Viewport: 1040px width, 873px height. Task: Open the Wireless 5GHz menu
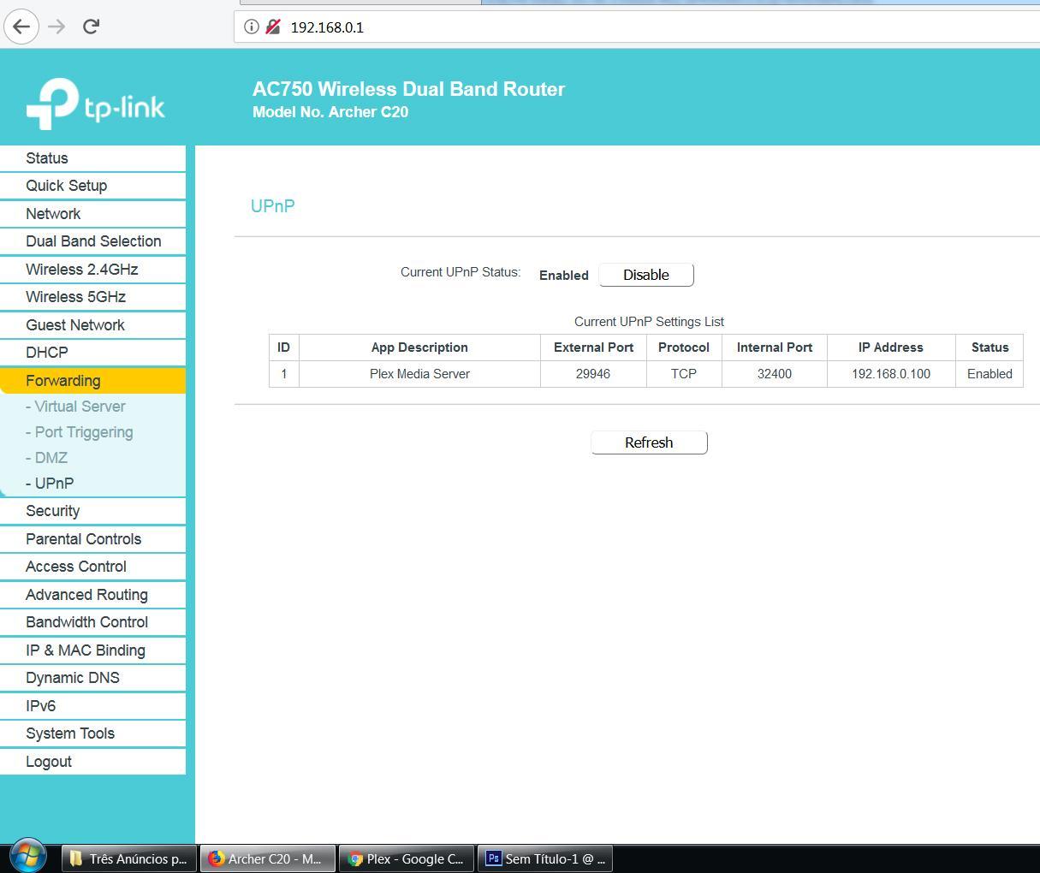tap(92, 297)
